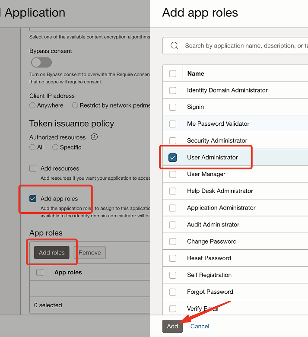Check the Audit Administrator role
The image size is (308, 337).
click(x=173, y=225)
